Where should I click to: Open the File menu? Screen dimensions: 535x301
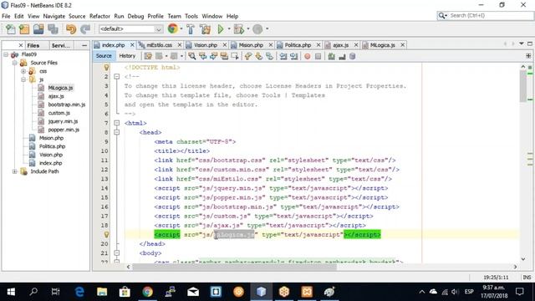point(6,16)
